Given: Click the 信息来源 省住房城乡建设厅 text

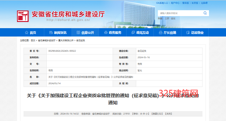Looking at the screenshot, I should (x=95, y=114).
